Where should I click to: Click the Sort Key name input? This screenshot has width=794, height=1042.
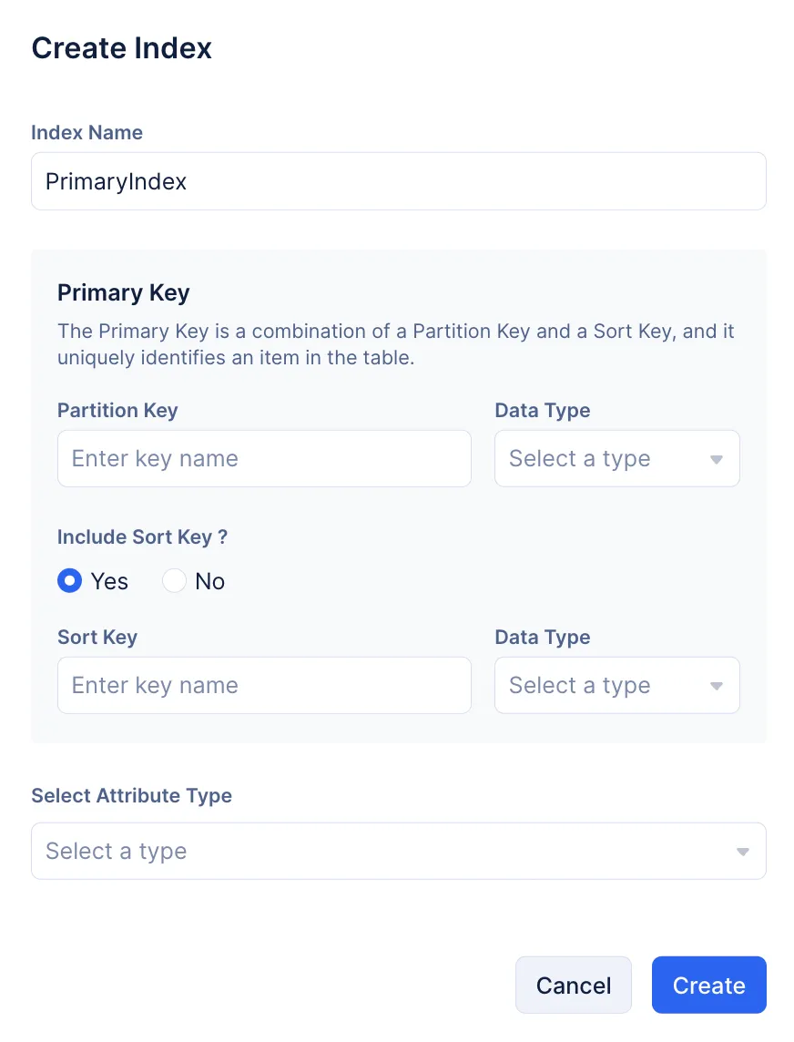click(x=264, y=686)
